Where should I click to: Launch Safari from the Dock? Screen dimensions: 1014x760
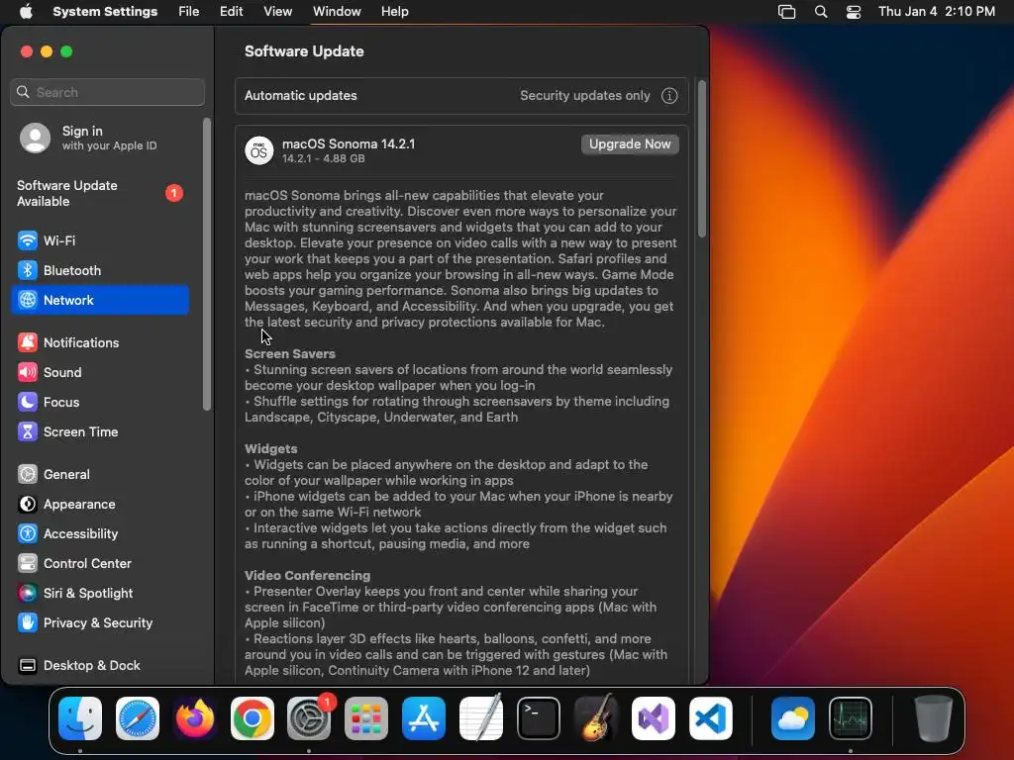137,718
